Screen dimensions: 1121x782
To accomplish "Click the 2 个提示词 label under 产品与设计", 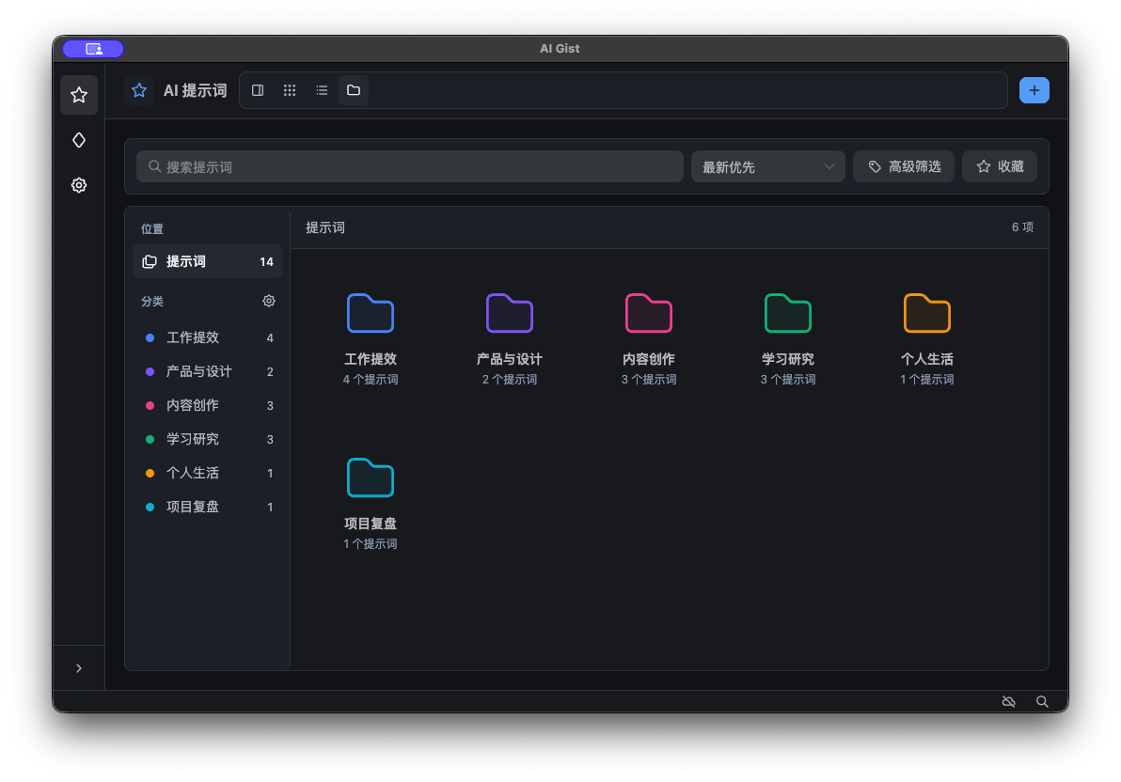I will point(510,380).
